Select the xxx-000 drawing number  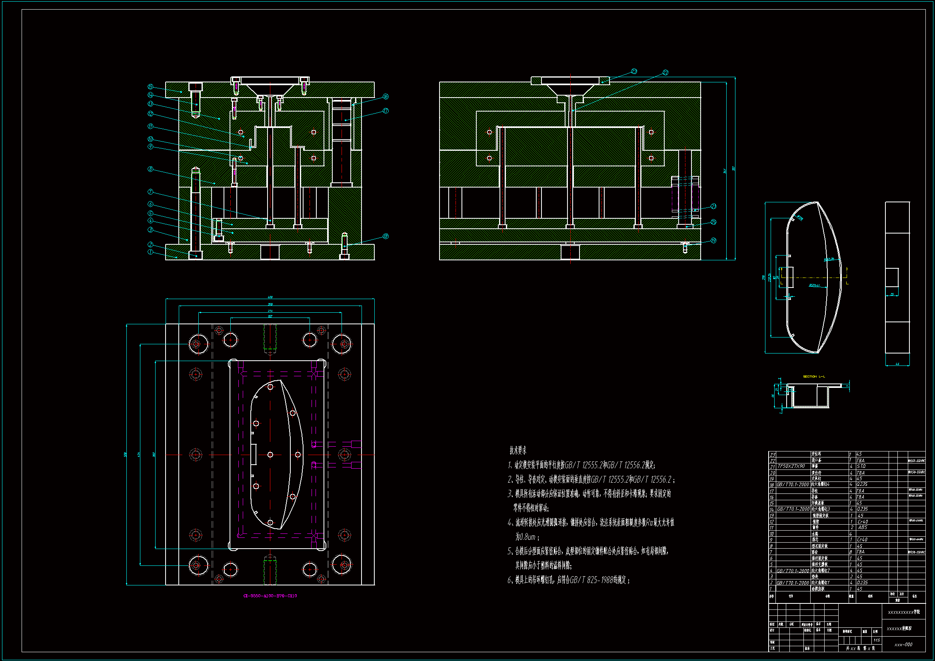pos(903,645)
